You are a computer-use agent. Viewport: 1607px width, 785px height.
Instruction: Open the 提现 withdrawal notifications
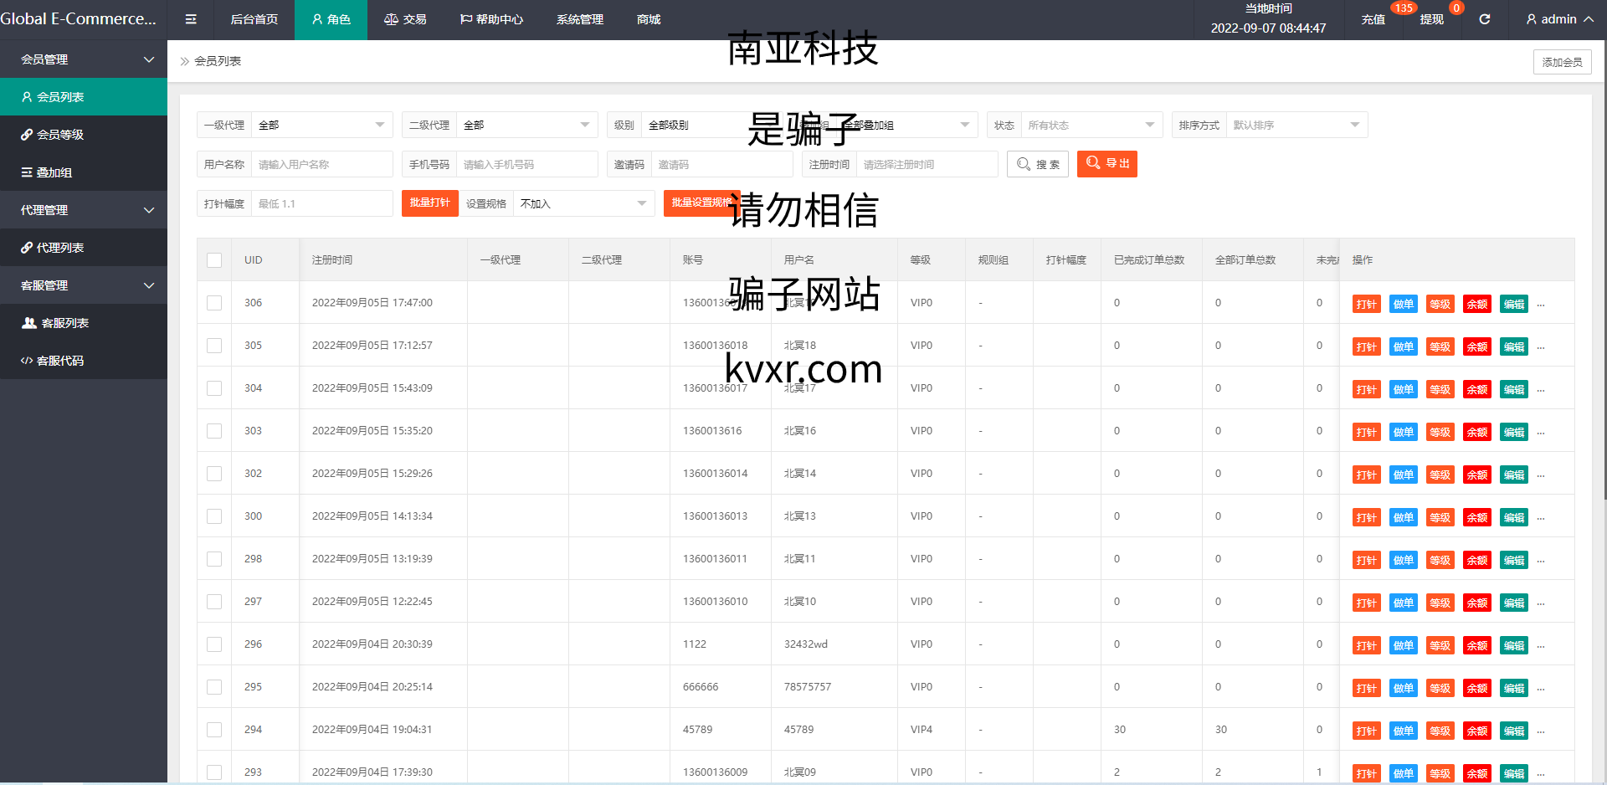pyautogui.click(x=1431, y=19)
